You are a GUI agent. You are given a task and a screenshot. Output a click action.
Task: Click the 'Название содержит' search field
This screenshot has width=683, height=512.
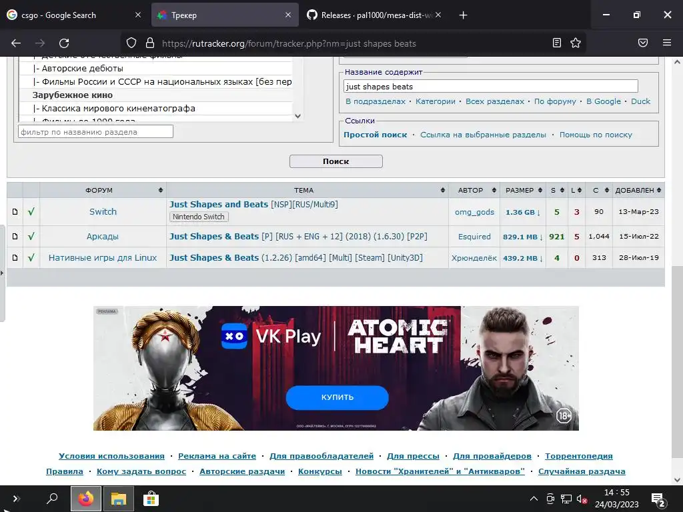[490, 86]
